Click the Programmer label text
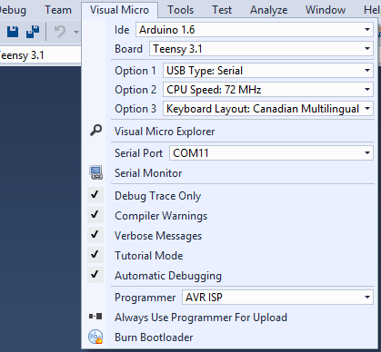Screen dimensions: 381x352 pyautogui.click(x=145, y=298)
